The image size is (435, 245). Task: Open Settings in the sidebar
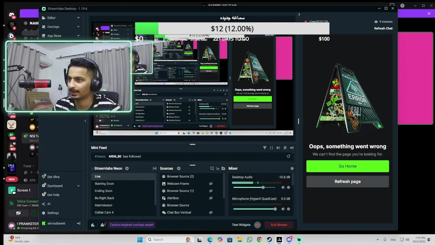click(x=50, y=213)
